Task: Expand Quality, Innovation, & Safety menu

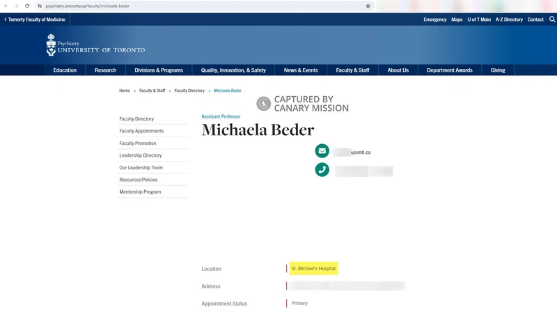Action: 233,70
